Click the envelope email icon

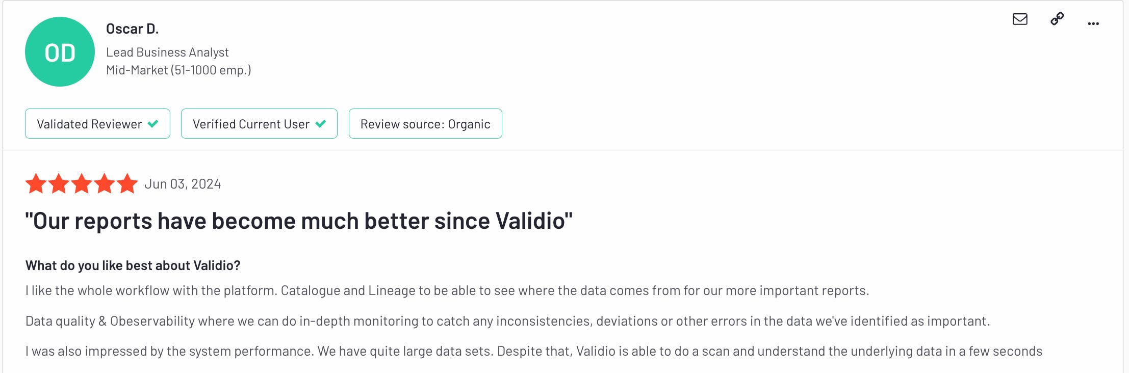point(1020,19)
